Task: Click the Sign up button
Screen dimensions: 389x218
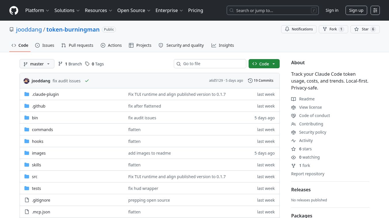Action: coord(356,10)
